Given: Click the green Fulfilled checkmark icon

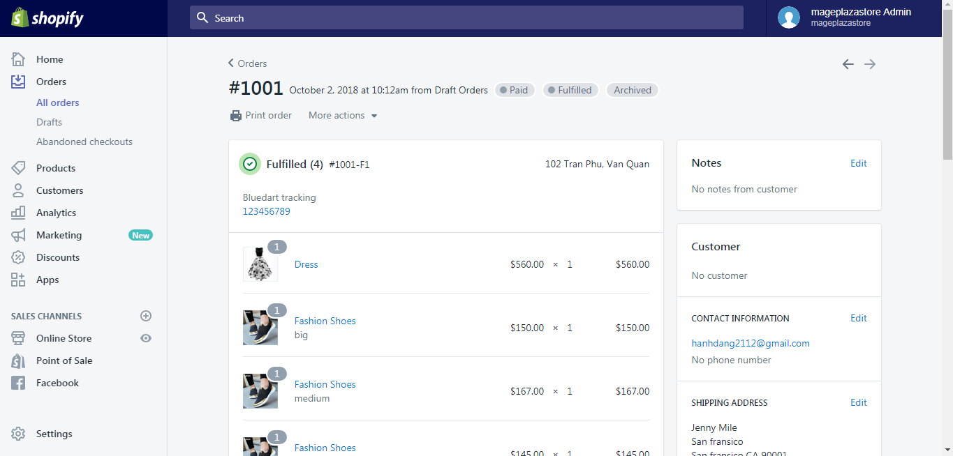Looking at the screenshot, I should click(x=249, y=164).
